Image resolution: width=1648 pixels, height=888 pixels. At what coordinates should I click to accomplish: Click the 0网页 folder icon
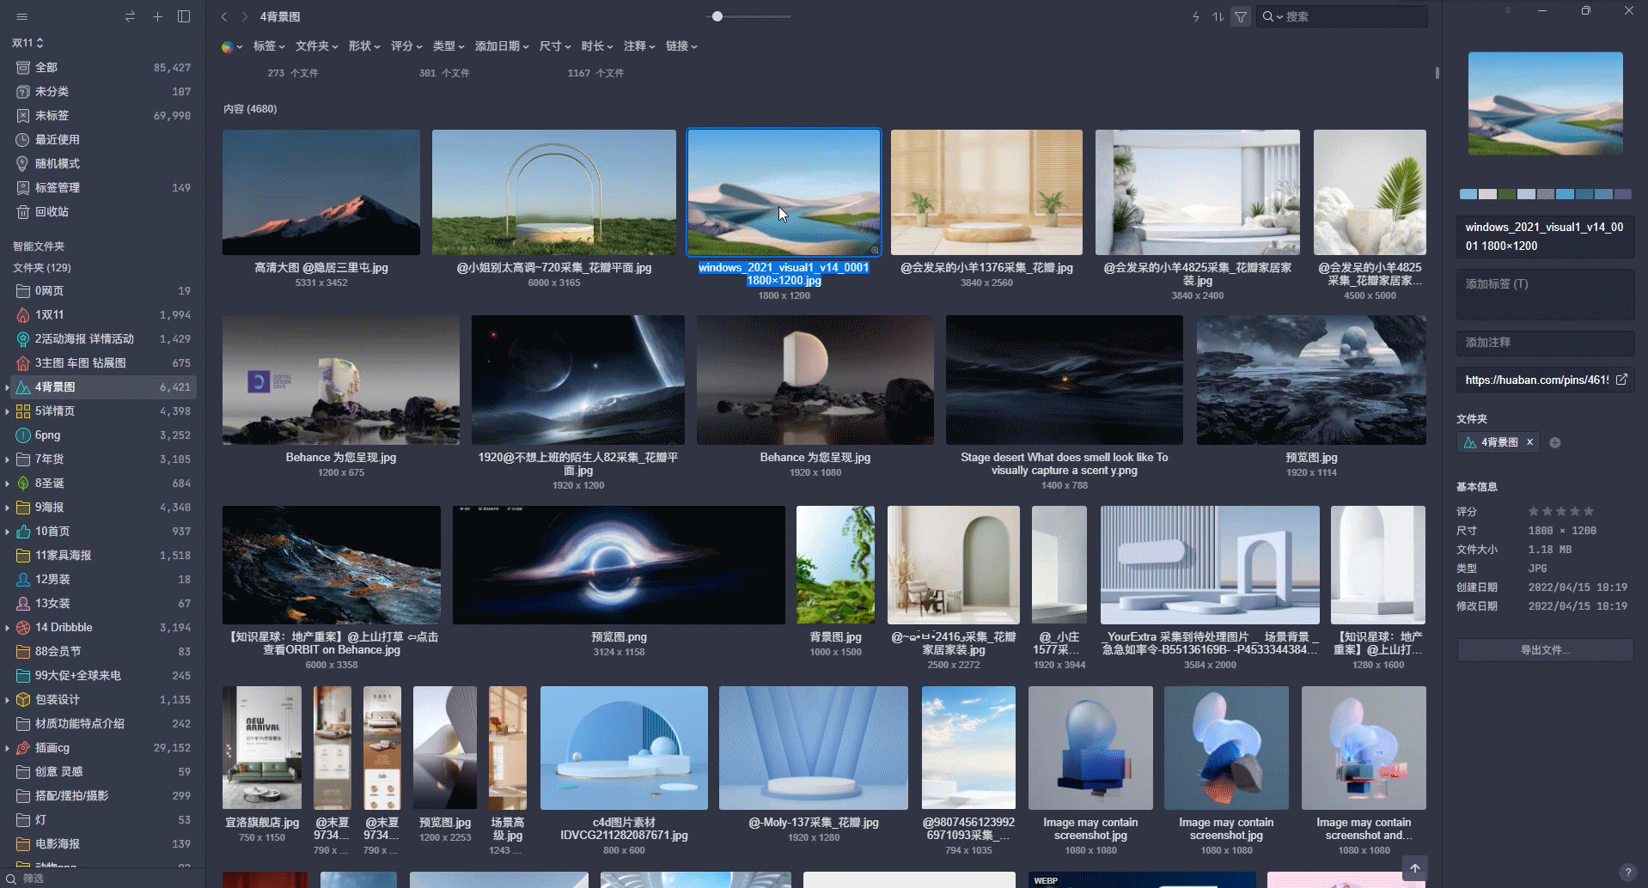tap(23, 291)
